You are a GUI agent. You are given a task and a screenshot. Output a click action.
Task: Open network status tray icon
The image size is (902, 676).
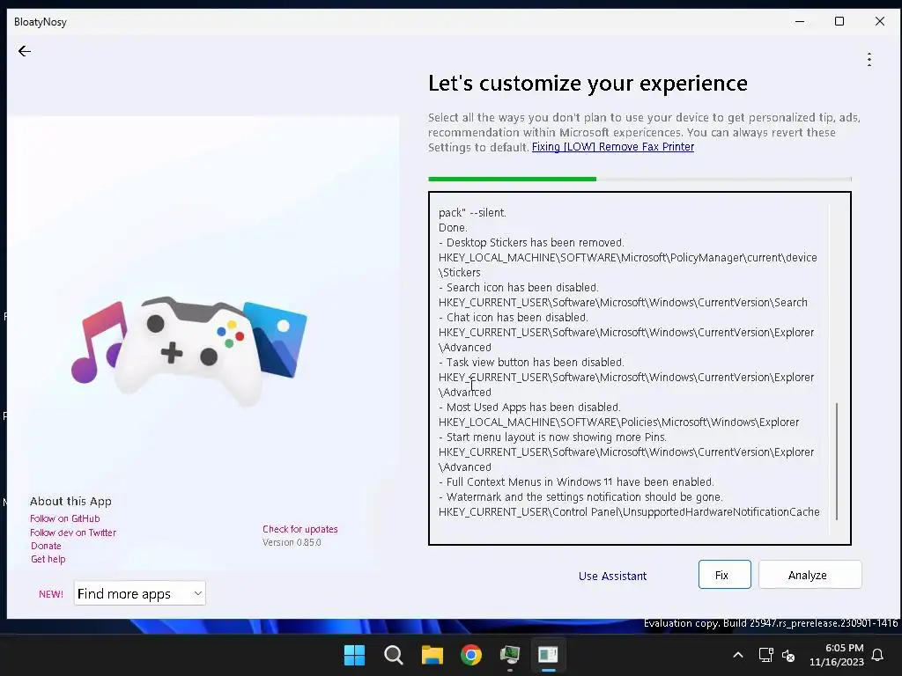click(x=765, y=655)
